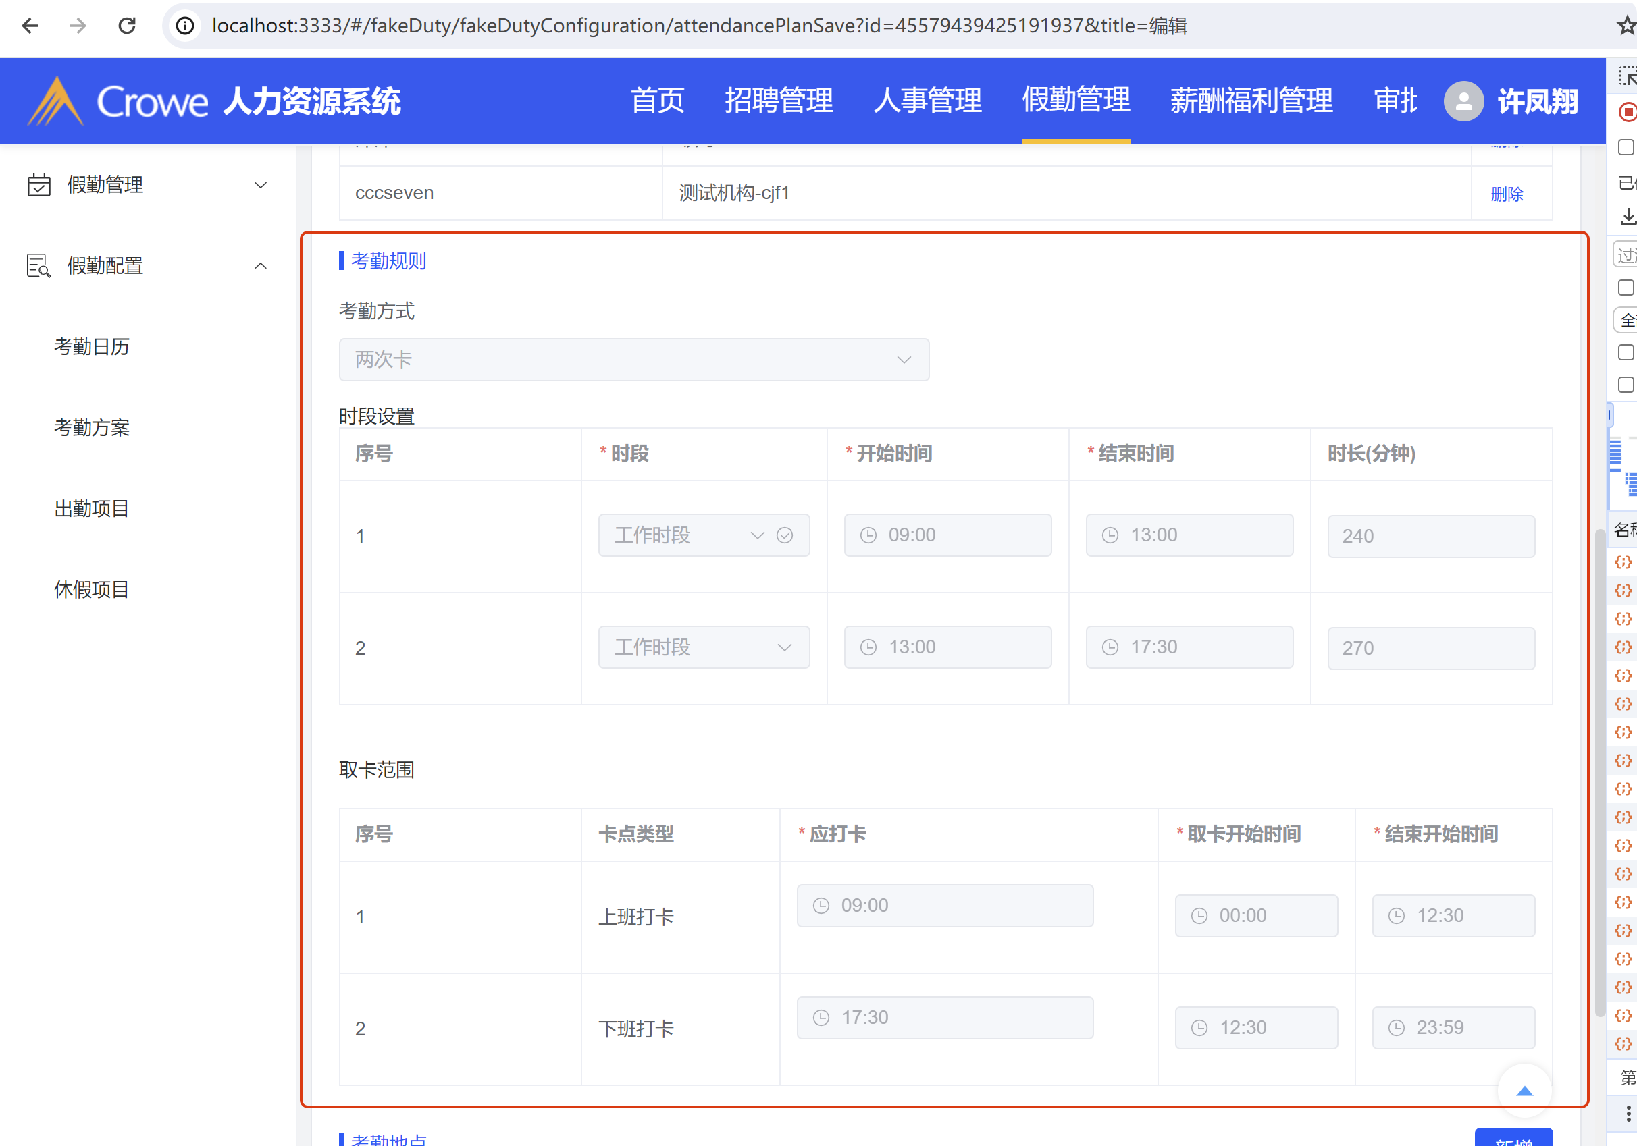Image resolution: width=1637 pixels, height=1146 pixels.
Task: Open 考勤日历 in the sidebar
Action: tap(92, 347)
